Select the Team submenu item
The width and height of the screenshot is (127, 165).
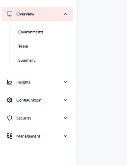pos(23,46)
